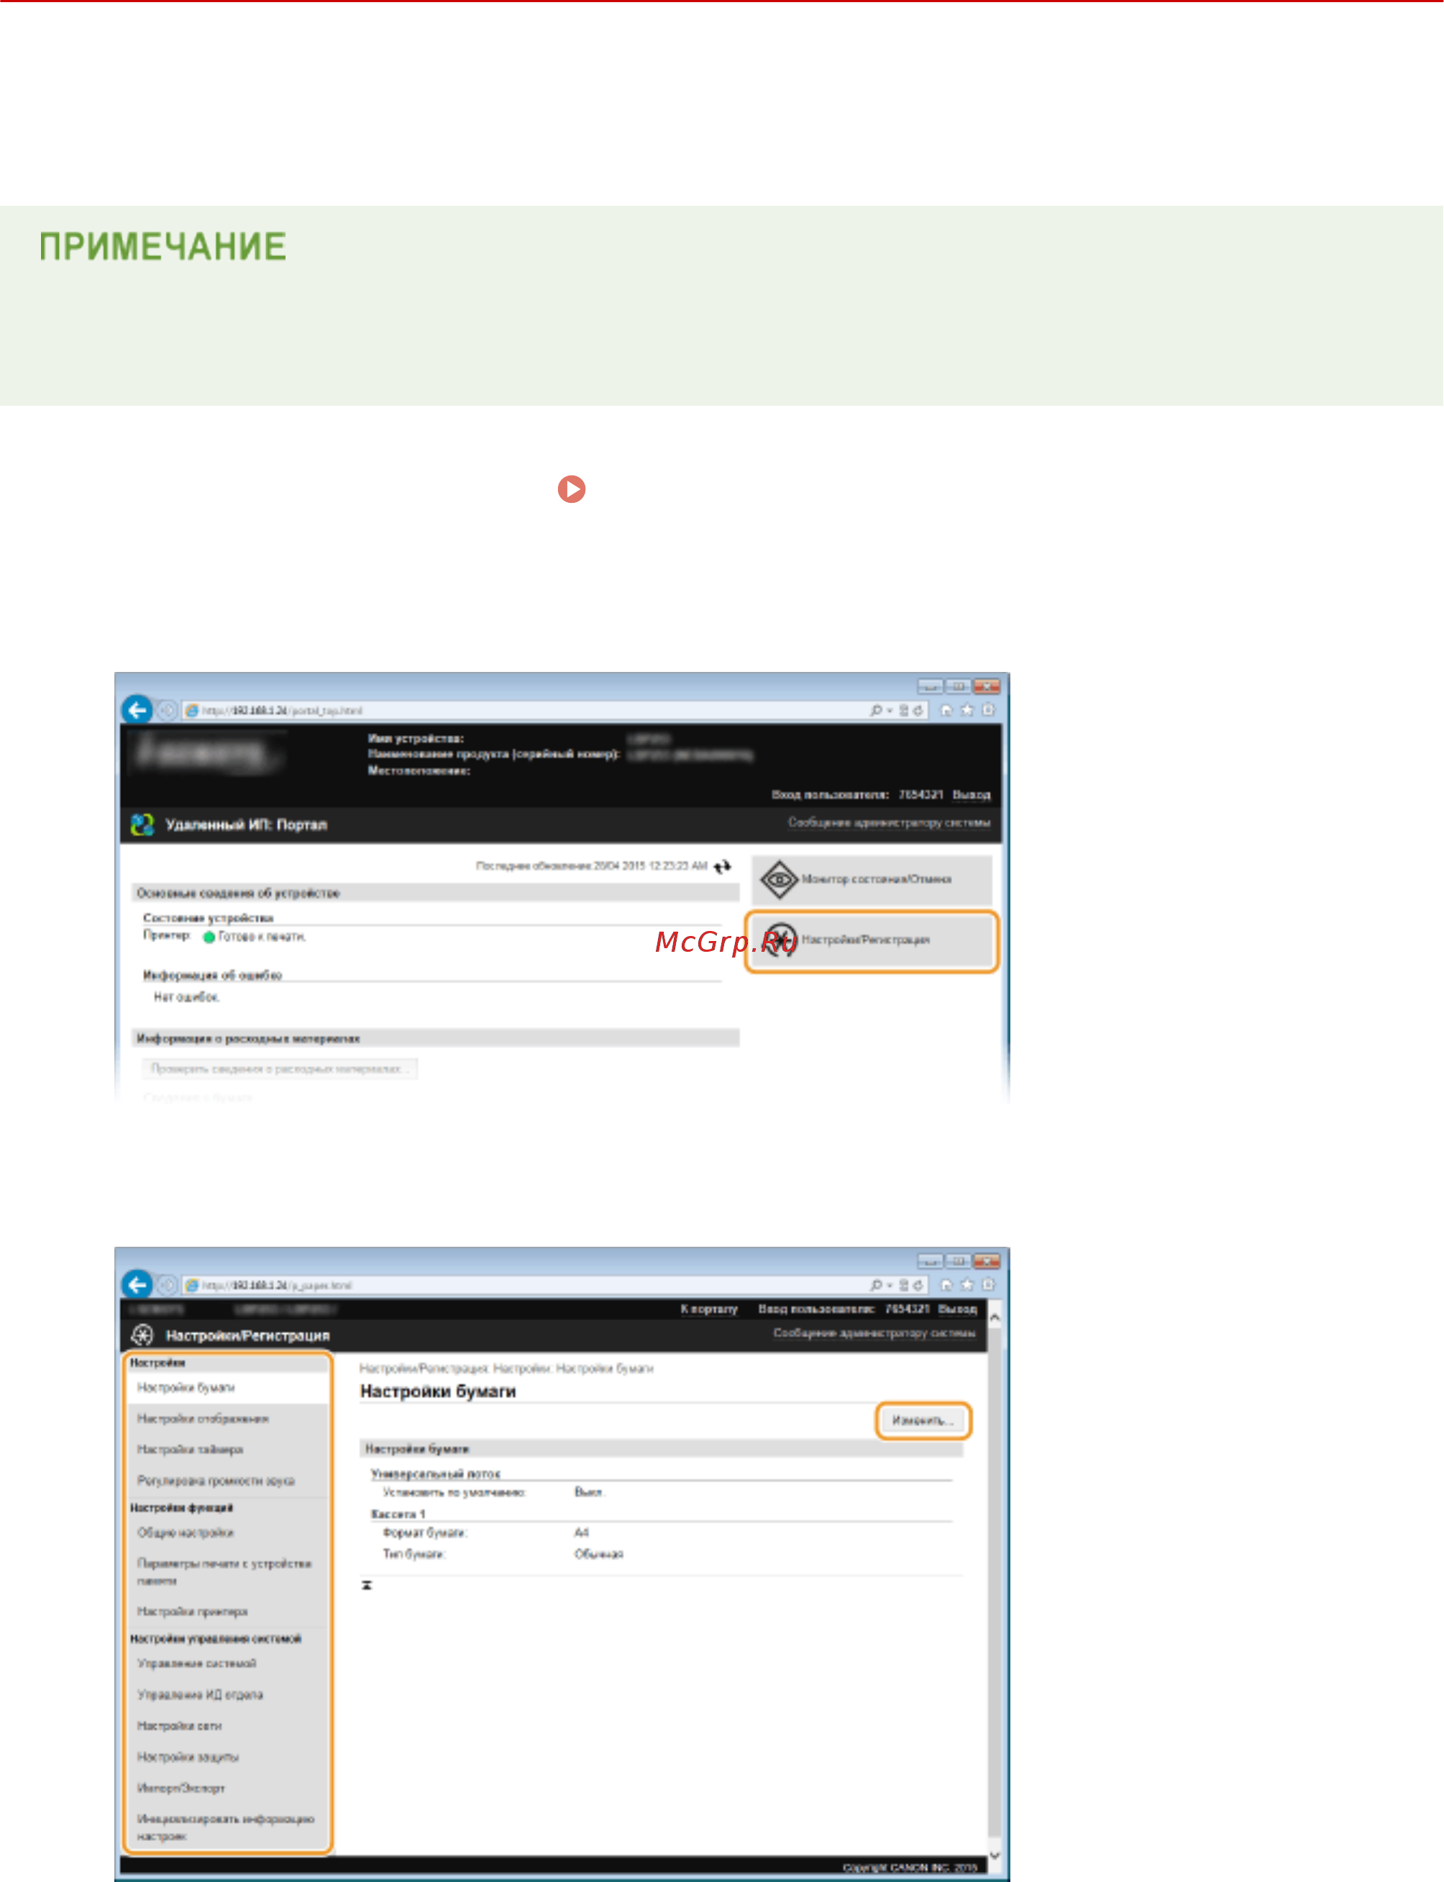Click the forward arrow in the settings window
Screen dimensions: 1444x1882
click(x=168, y=1284)
